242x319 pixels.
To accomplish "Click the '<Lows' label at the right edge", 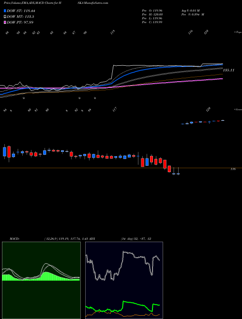I will click(238, 109).
